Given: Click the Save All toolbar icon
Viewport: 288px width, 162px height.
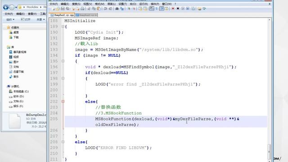Looking at the screenshot, I should [67, 9].
